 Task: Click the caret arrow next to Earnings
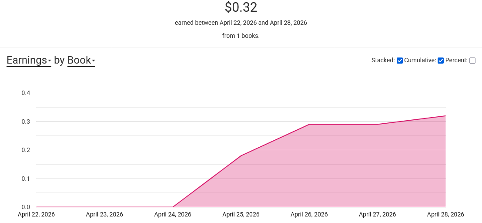(50, 61)
